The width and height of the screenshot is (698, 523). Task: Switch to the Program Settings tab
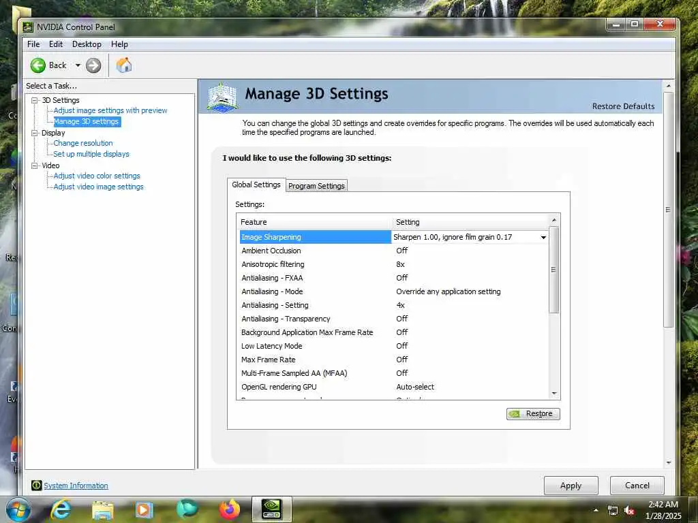pos(316,186)
